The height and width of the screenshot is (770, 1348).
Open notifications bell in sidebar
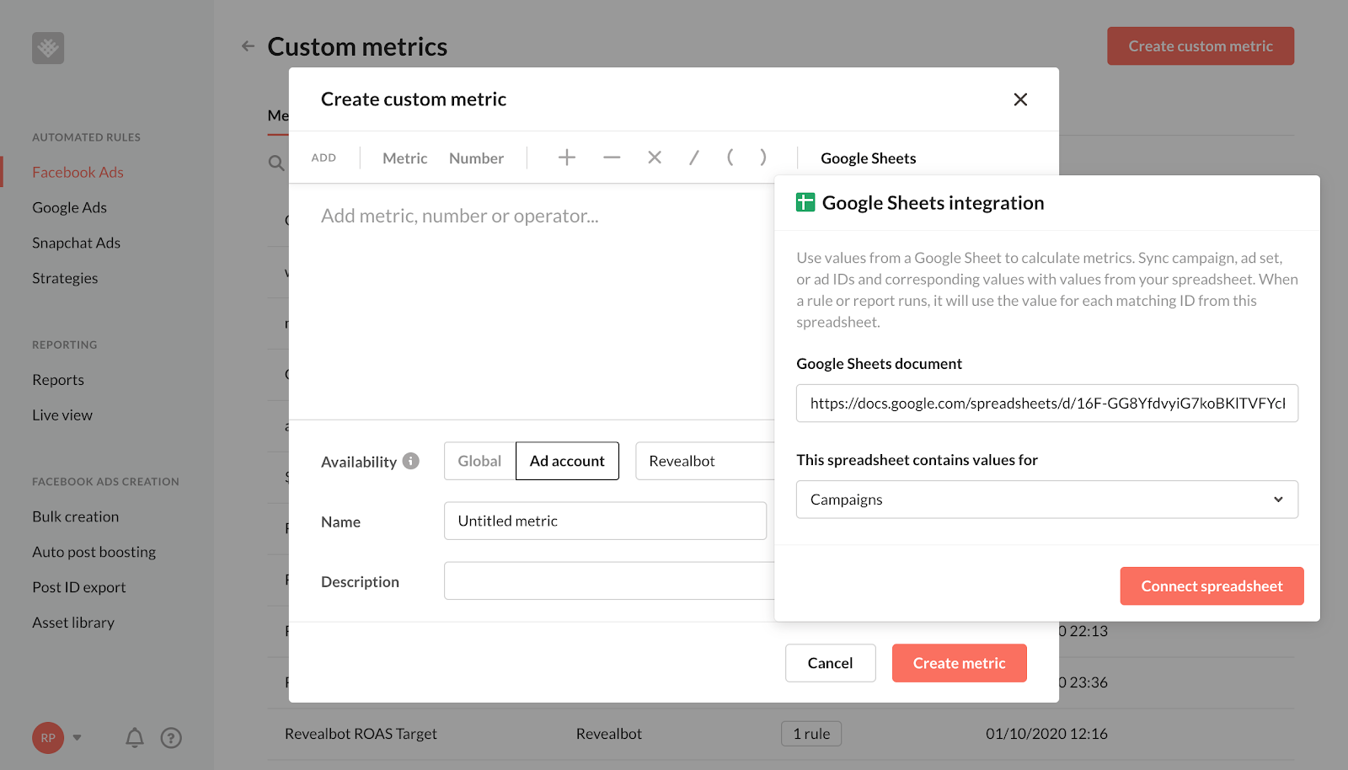point(135,738)
